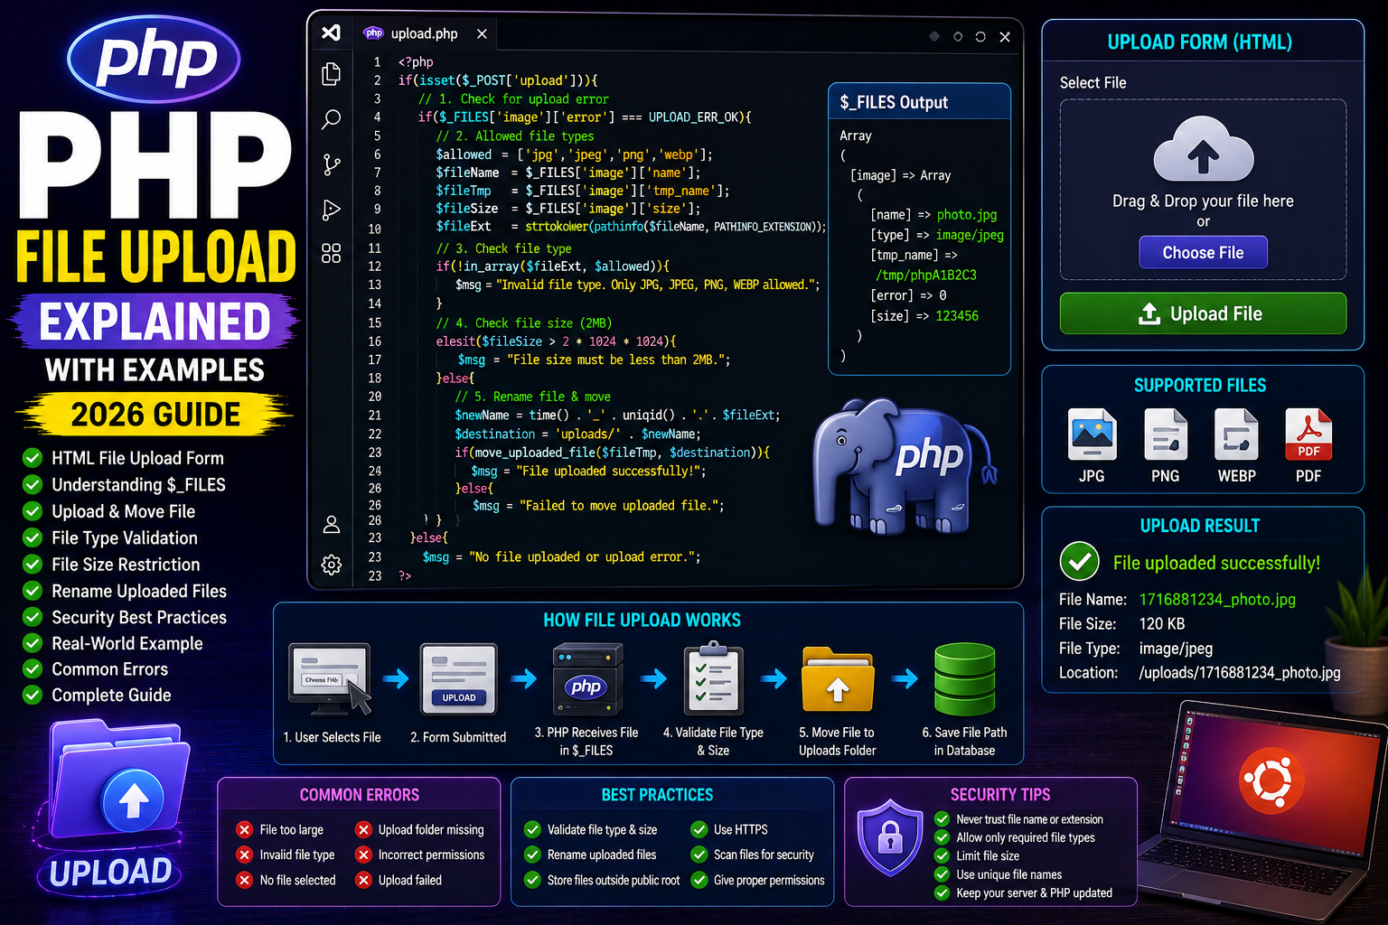Click the cloud upload icon in drop zone
This screenshot has height=925, width=1388.
pos(1204,148)
